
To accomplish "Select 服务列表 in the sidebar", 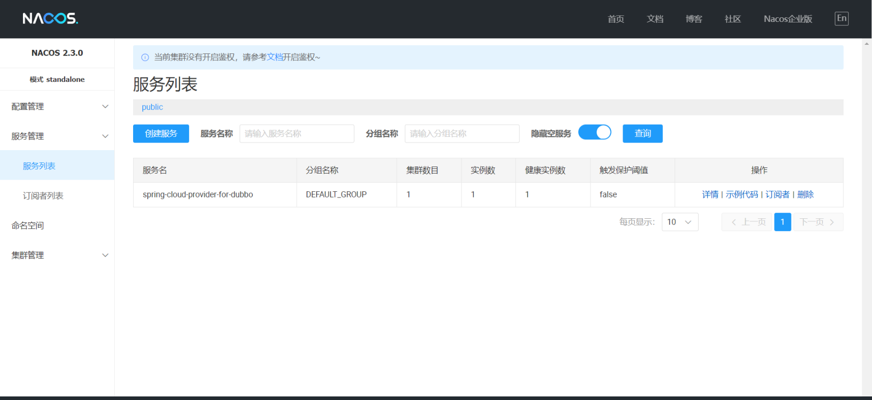I will tap(39, 166).
